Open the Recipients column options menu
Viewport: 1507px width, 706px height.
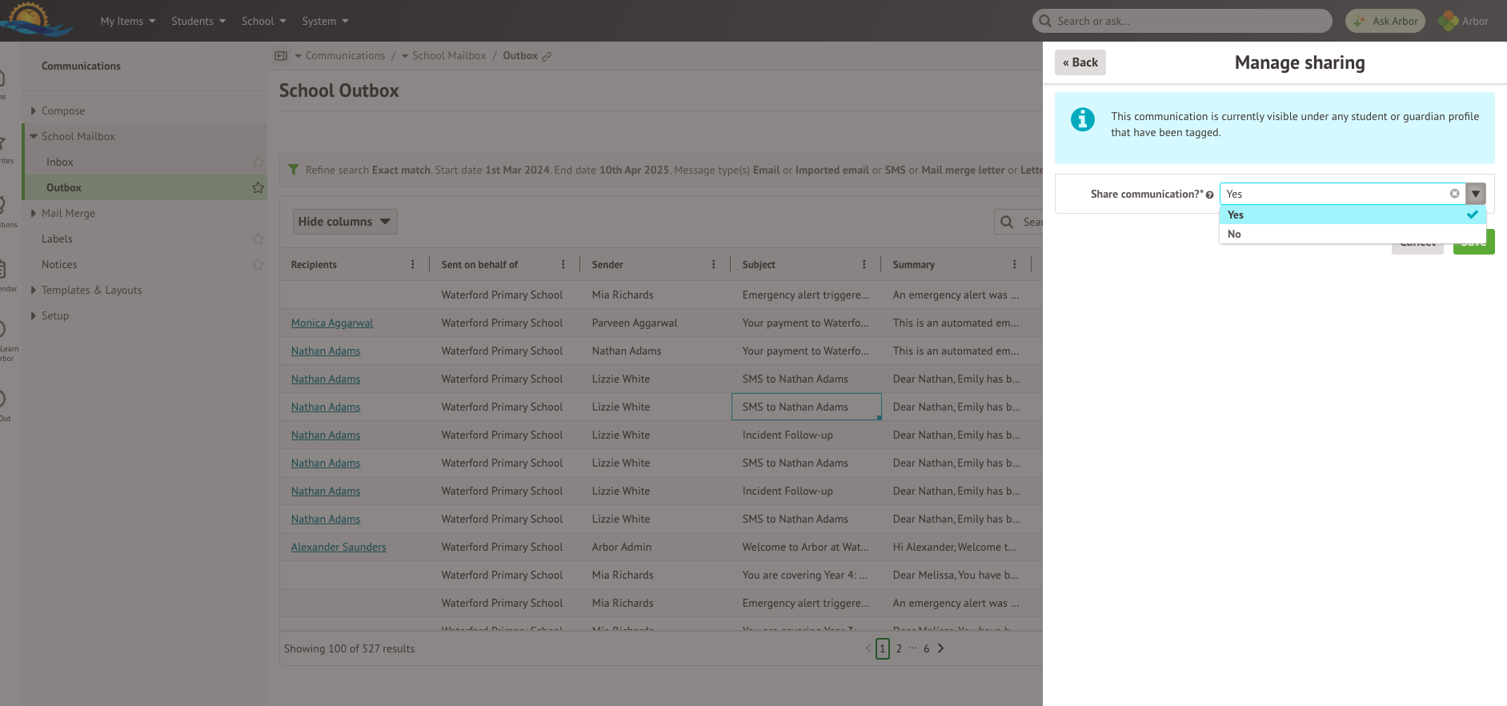413,264
